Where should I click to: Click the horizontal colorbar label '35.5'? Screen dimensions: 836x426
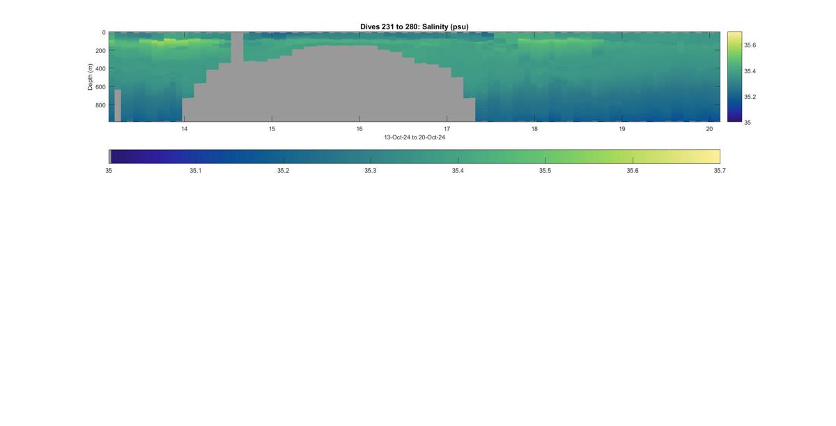click(x=545, y=170)
